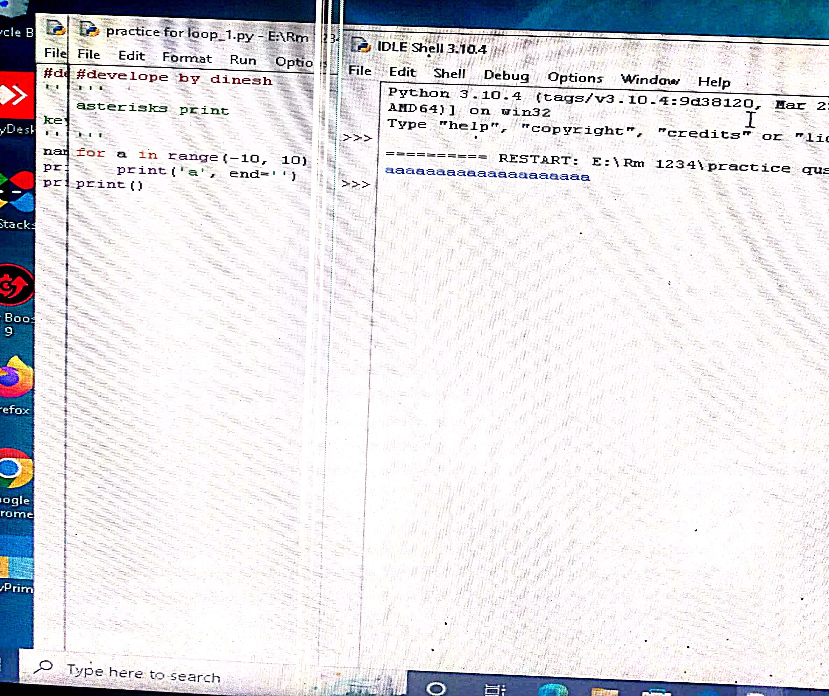Image resolution: width=829 pixels, height=696 pixels.
Task: Open the Firefox desktop shortcut
Action: click(x=16, y=378)
